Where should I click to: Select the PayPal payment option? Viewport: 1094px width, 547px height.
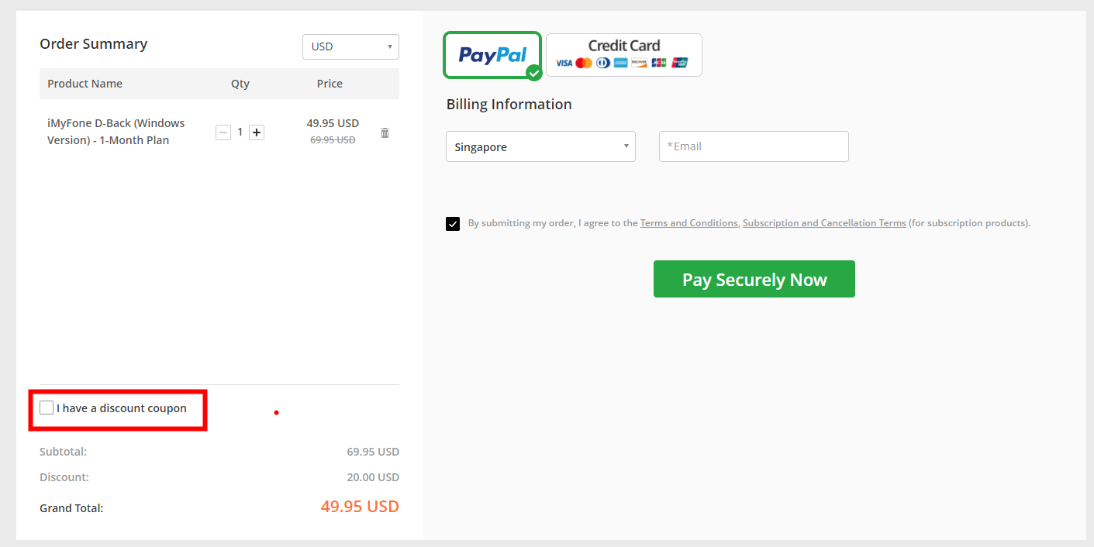(492, 55)
